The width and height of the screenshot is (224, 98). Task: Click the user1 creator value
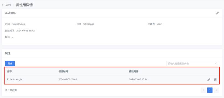[x=160, y=24]
